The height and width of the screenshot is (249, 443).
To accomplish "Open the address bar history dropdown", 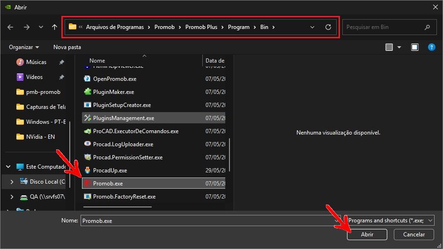I will pos(312,27).
